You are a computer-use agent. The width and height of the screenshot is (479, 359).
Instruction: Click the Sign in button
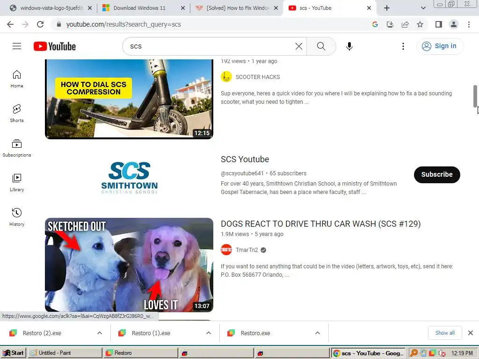coord(440,46)
